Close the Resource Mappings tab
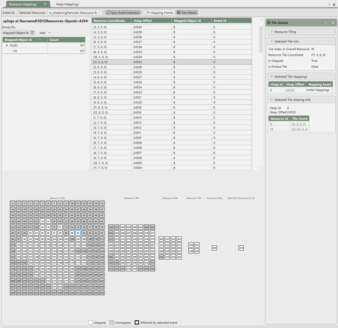Image resolution: width=338 pixels, height=328 pixels. (x=45, y=4)
